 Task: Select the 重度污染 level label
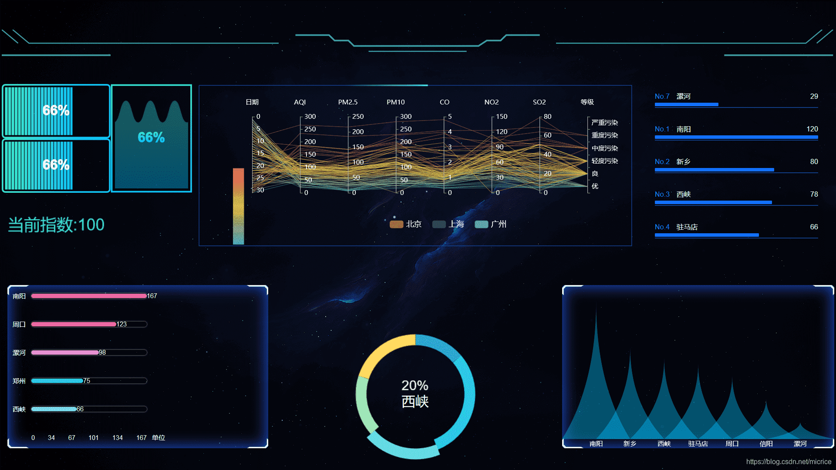[x=605, y=135]
